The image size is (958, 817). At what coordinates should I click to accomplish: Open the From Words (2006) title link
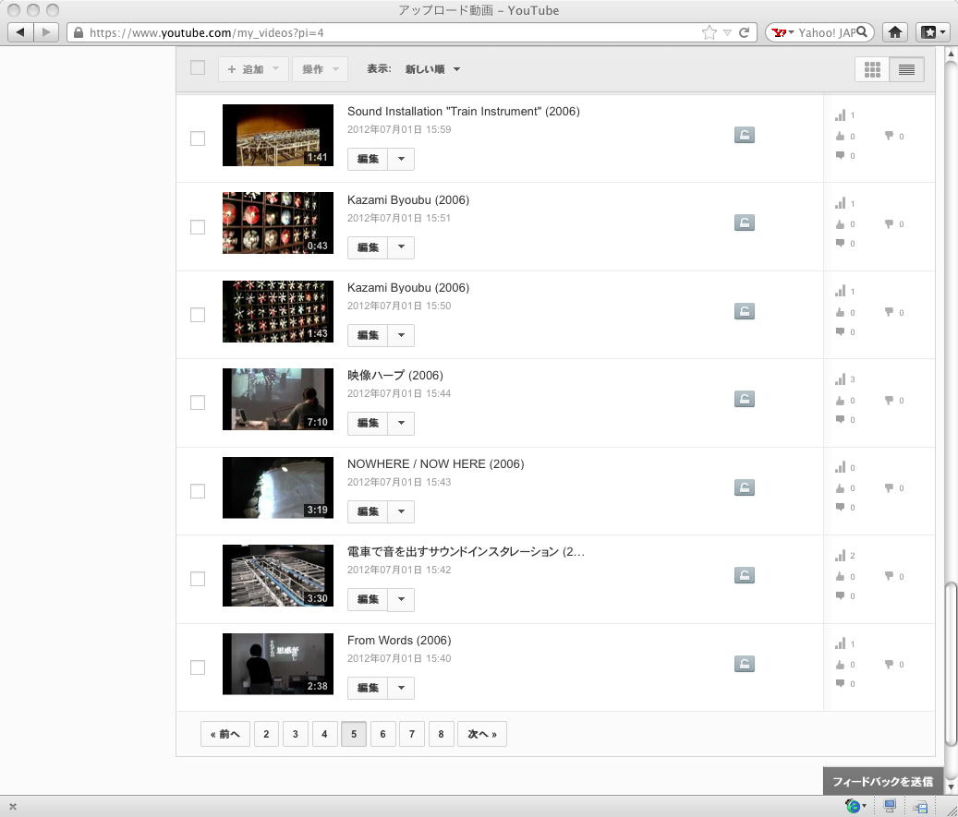pyautogui.click(x=399, y=640)
